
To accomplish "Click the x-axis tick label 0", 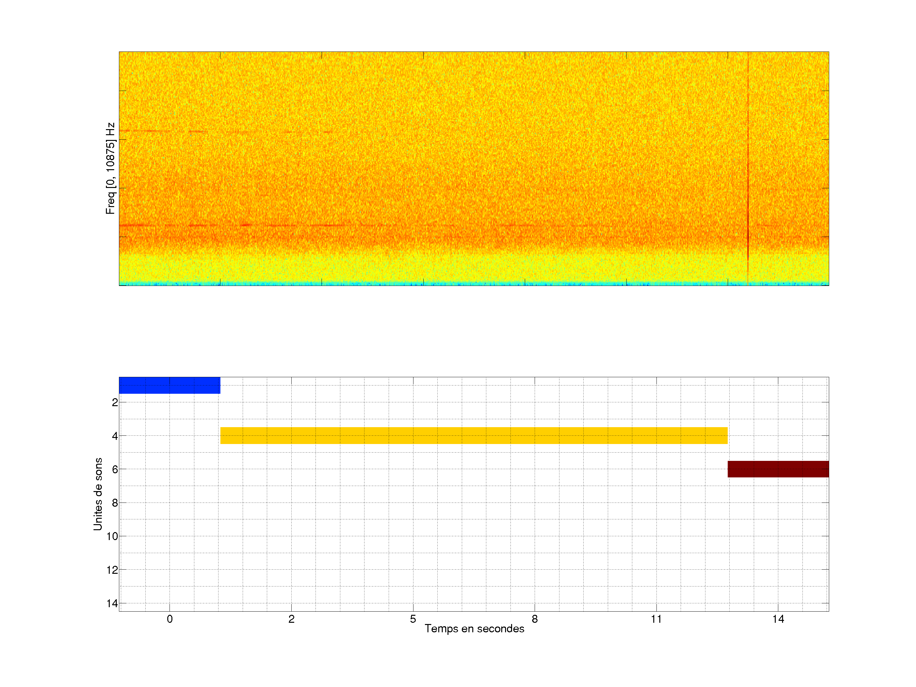I will point(170,619).
